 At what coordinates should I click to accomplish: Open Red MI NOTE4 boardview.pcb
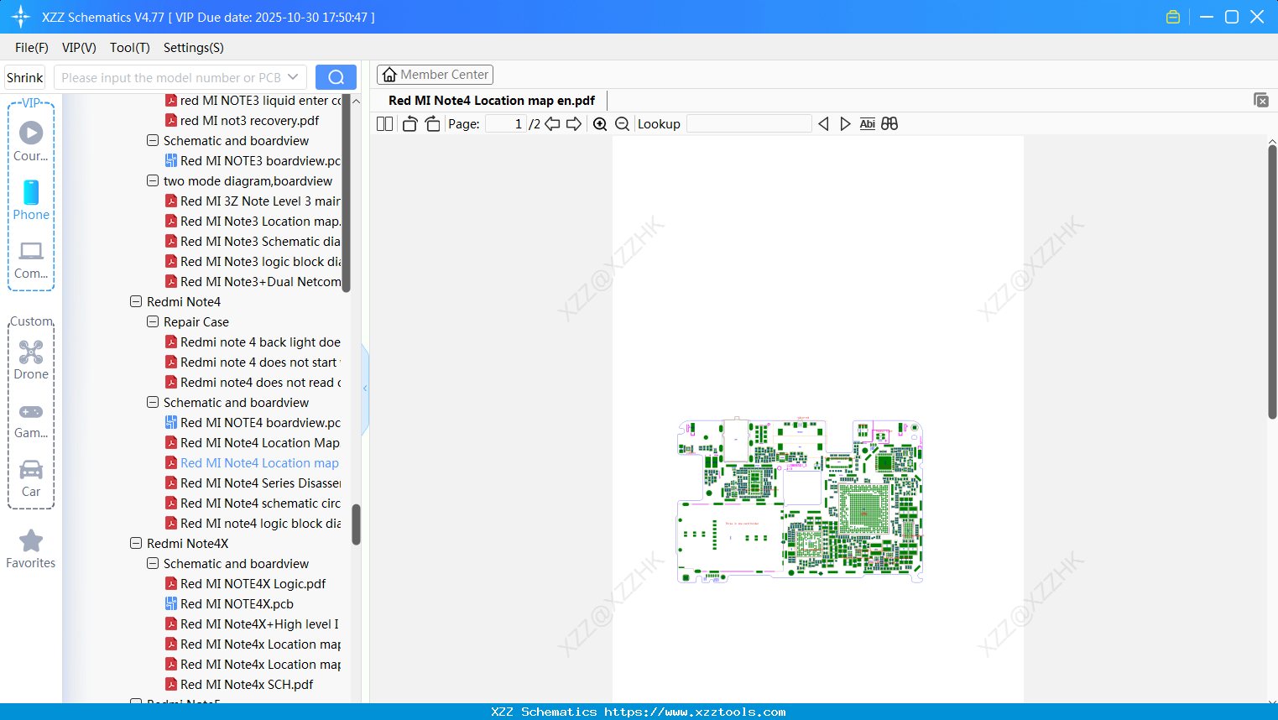pos(253,423)
